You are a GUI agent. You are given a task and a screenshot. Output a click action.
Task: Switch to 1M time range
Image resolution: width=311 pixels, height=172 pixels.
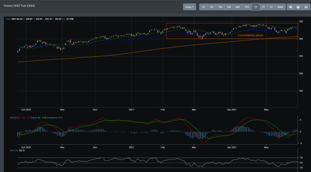coord(220,7)
